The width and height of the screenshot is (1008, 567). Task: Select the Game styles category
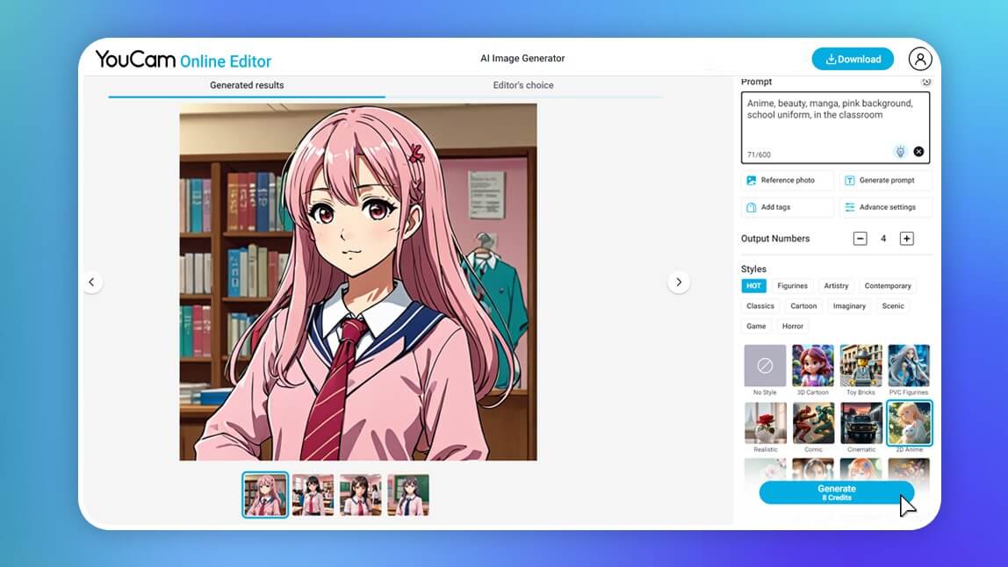tap(756, 326)
